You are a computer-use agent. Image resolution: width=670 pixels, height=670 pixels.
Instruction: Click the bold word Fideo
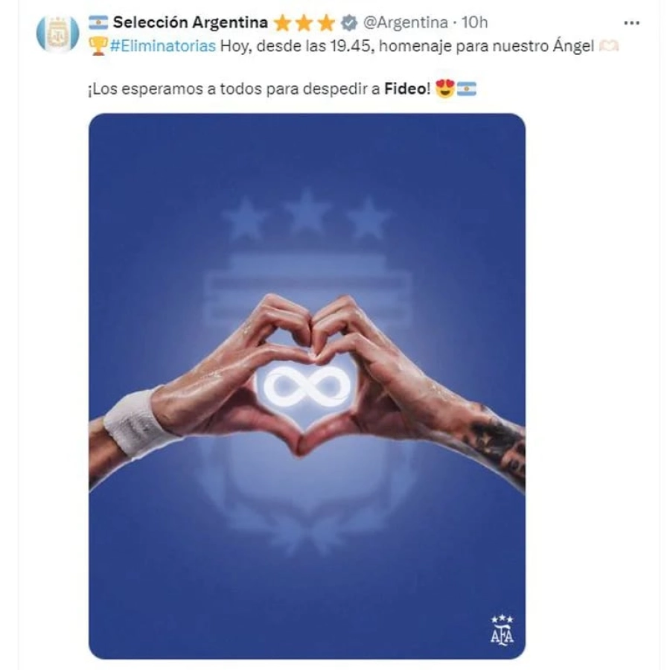point(405,89)
